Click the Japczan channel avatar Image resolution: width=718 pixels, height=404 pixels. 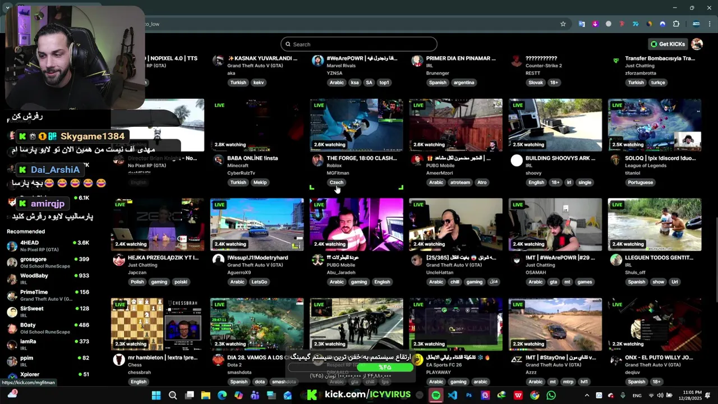pos(119,260)
